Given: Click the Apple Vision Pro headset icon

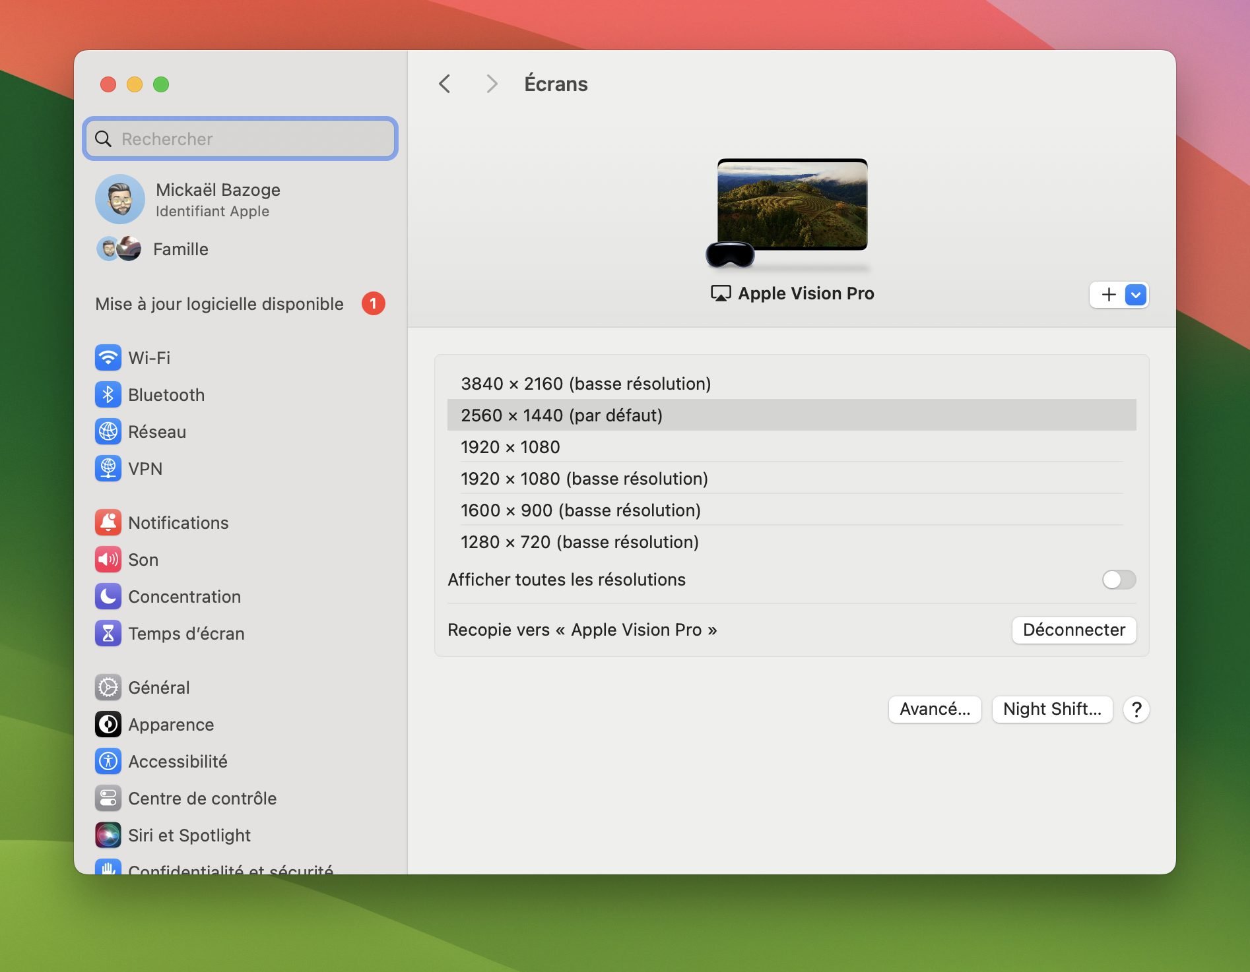Looking at the screenshot, I should tap(730, 255).
